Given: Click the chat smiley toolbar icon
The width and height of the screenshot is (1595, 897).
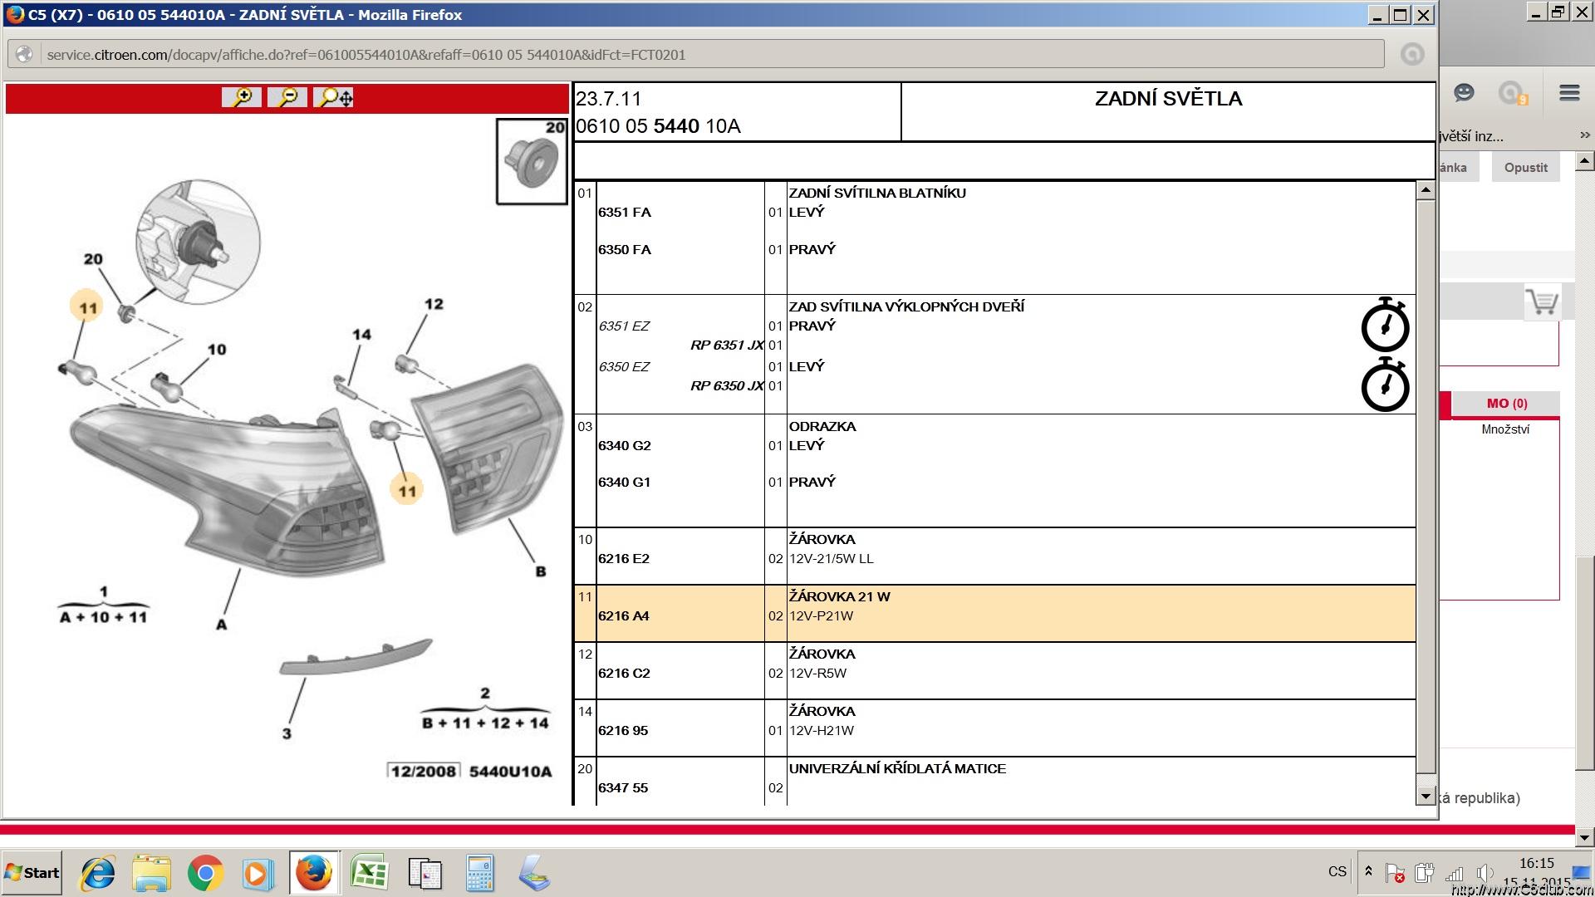Looking at the screenshot, I should tap(1464, 93).
